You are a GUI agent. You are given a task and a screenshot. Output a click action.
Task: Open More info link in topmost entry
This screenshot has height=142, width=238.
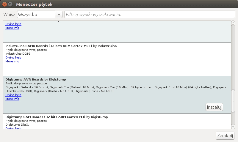coord(12,28)
